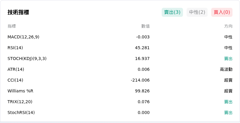Click the 中性(2) gray badge
This screenshot has height=123, width=240.
pyautogui.click(x=197, y=12)
